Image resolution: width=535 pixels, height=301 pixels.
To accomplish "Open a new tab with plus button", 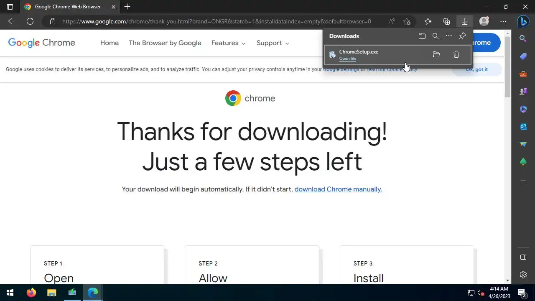I will [x=127, y=7].
